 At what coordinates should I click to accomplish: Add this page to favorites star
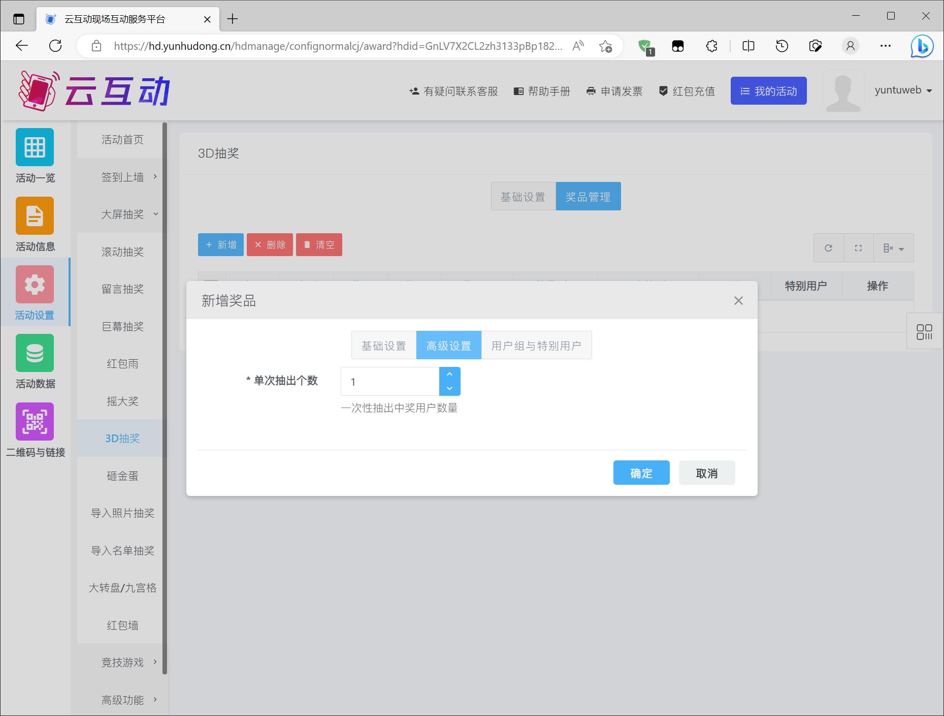[605, 46]
